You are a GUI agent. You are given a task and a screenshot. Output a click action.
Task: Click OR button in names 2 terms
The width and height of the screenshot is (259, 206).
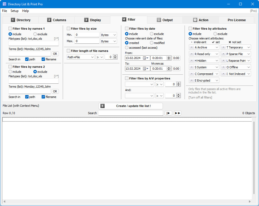click(x=55, y=91)
